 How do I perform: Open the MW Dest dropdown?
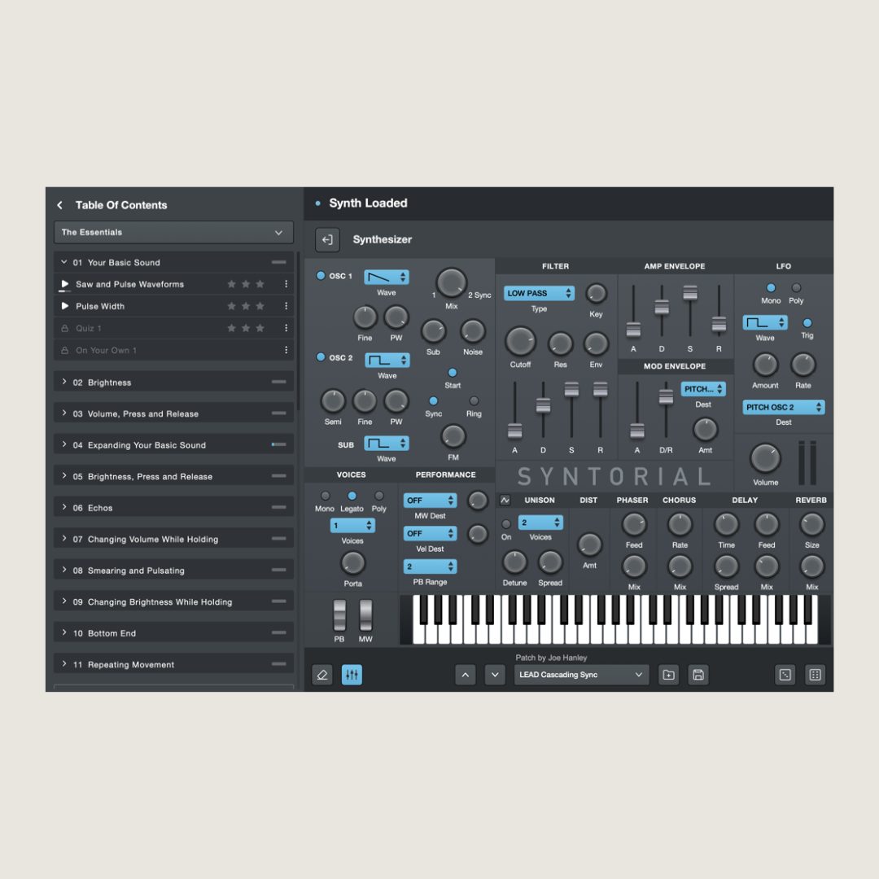pyautogui.click(x=430, y=500)
